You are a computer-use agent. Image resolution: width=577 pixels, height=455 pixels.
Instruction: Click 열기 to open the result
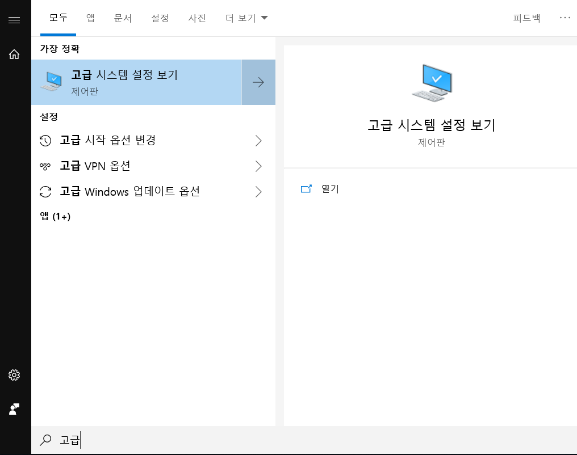click(x=330, y=188)
